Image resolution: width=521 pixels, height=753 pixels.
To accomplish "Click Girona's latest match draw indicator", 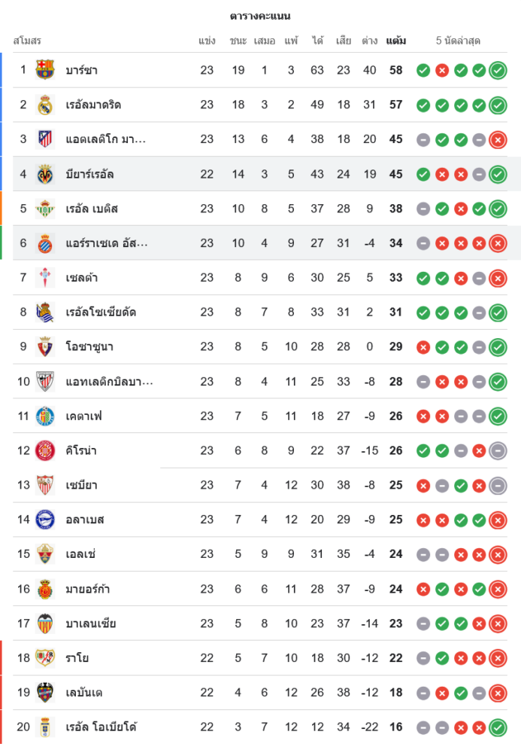I will [497, 451].
